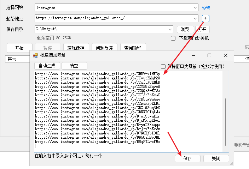The width and height of the screenshot is (249, 169).
Task: Select URL line ending B6qPYL-oPUo
Action: (98, 141)
